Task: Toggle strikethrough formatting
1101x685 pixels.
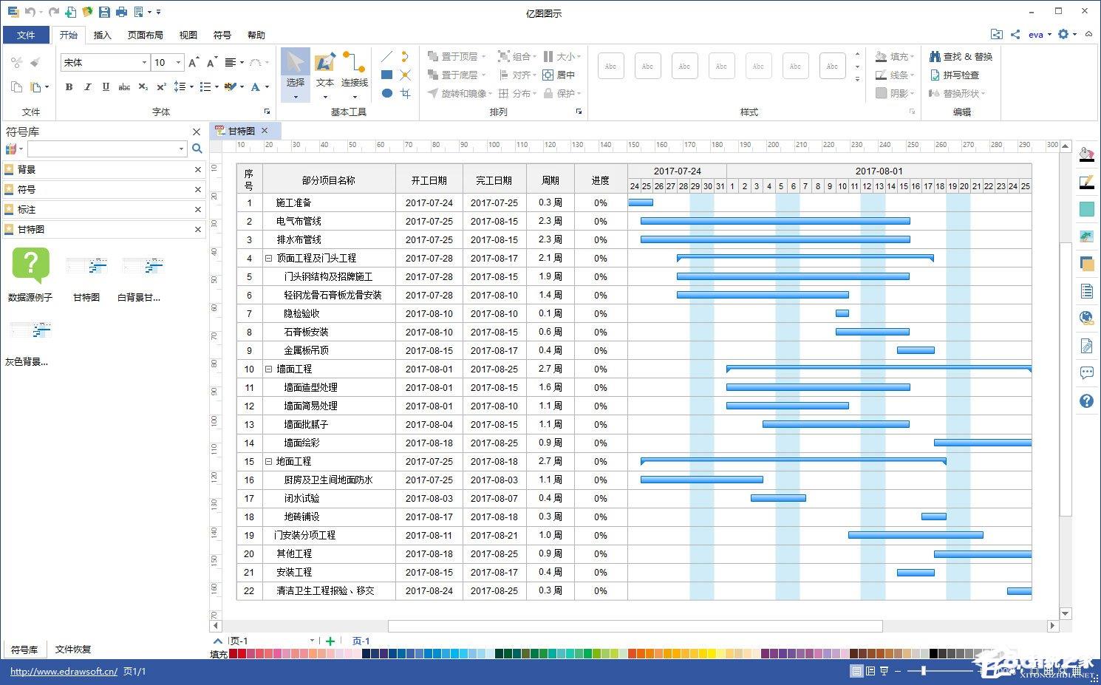Action: [x=124, y=86]
